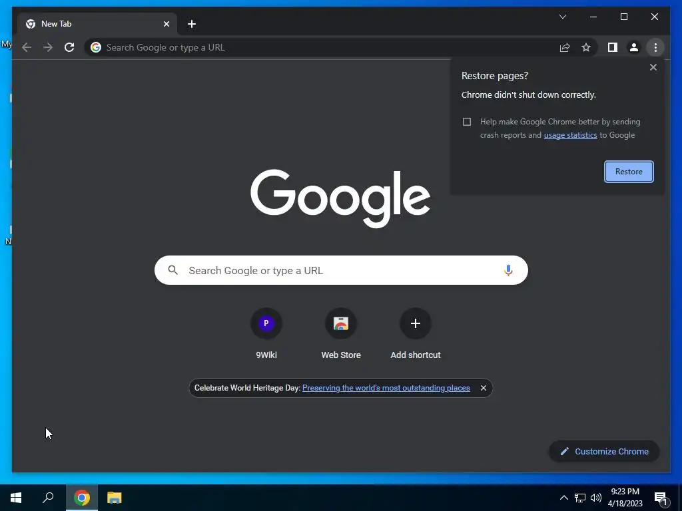Open the tab search chevron

[563, 17]
